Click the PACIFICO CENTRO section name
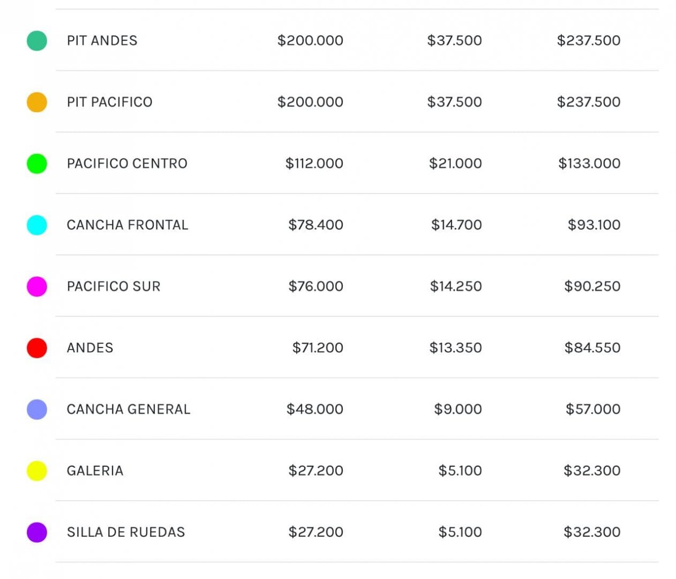 pos(127,164)
